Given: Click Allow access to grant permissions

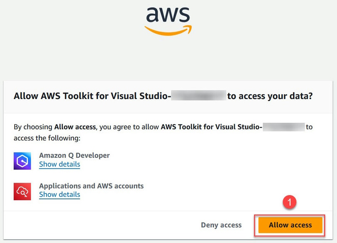Looking at the screenshot, I should (290, 225).
